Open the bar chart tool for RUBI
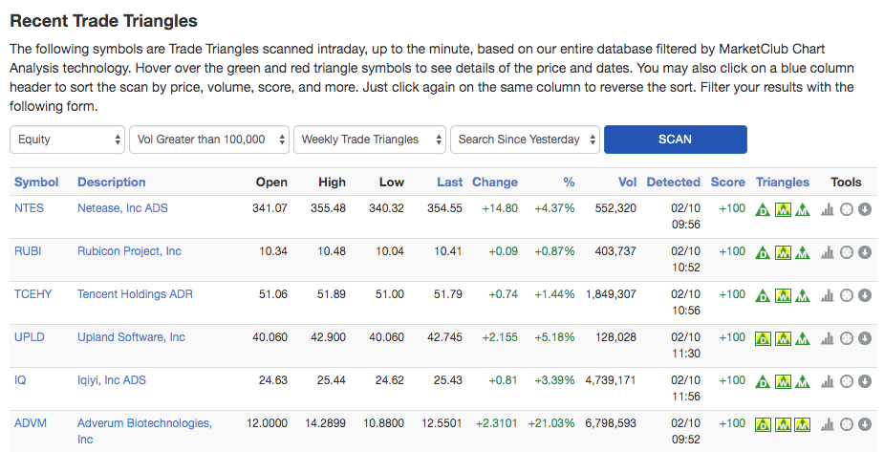The width and height of the screenshot is (884, 452). pos(827,252)
